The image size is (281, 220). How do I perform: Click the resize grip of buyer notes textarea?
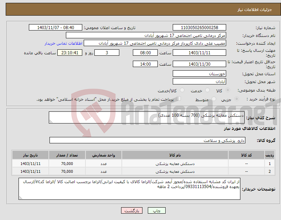20,198
